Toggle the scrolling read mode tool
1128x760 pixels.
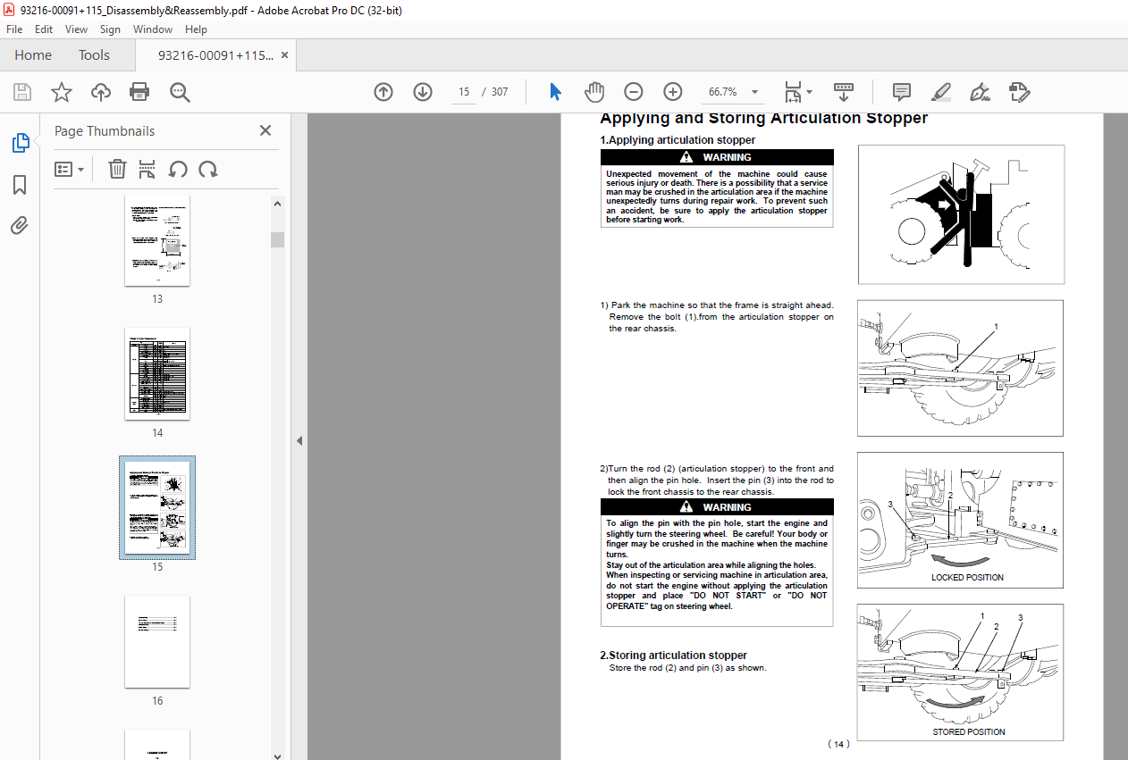844,92
